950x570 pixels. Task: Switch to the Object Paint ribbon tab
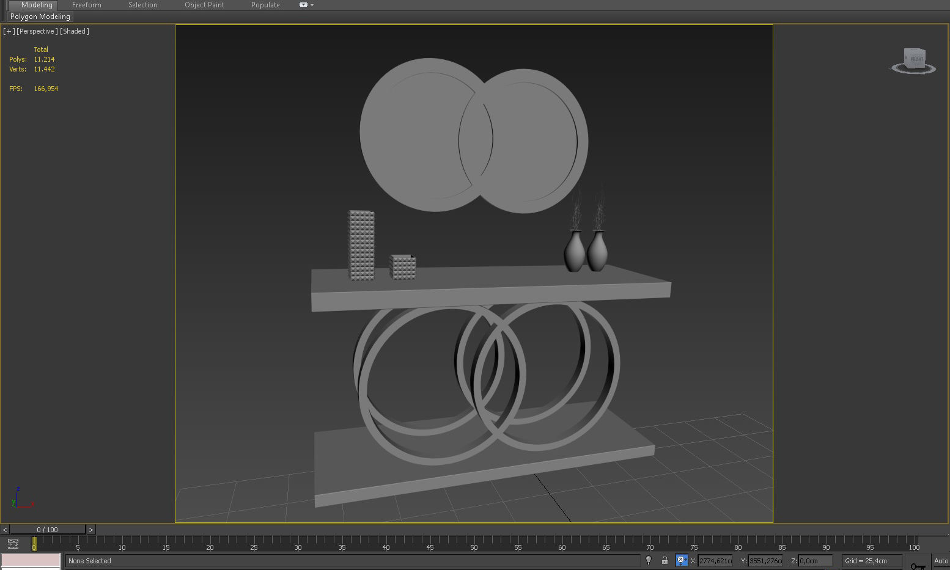pos(204,5)
